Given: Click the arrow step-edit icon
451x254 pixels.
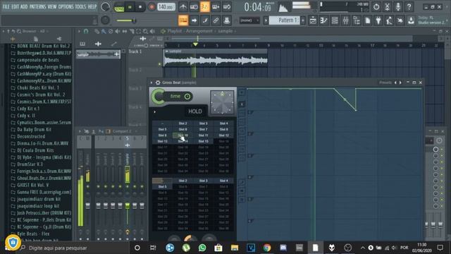Looking at the screenshot, I should click(194, 20).
